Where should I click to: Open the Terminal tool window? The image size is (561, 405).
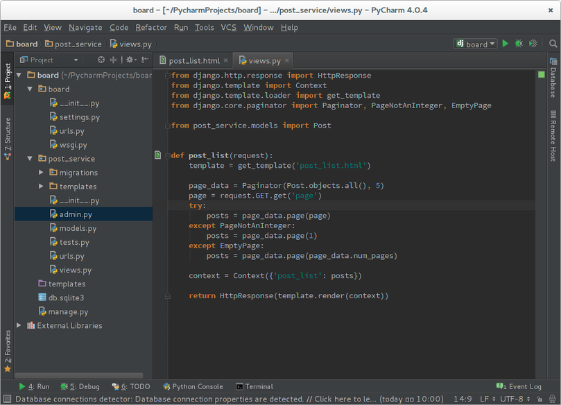(254, 386)
